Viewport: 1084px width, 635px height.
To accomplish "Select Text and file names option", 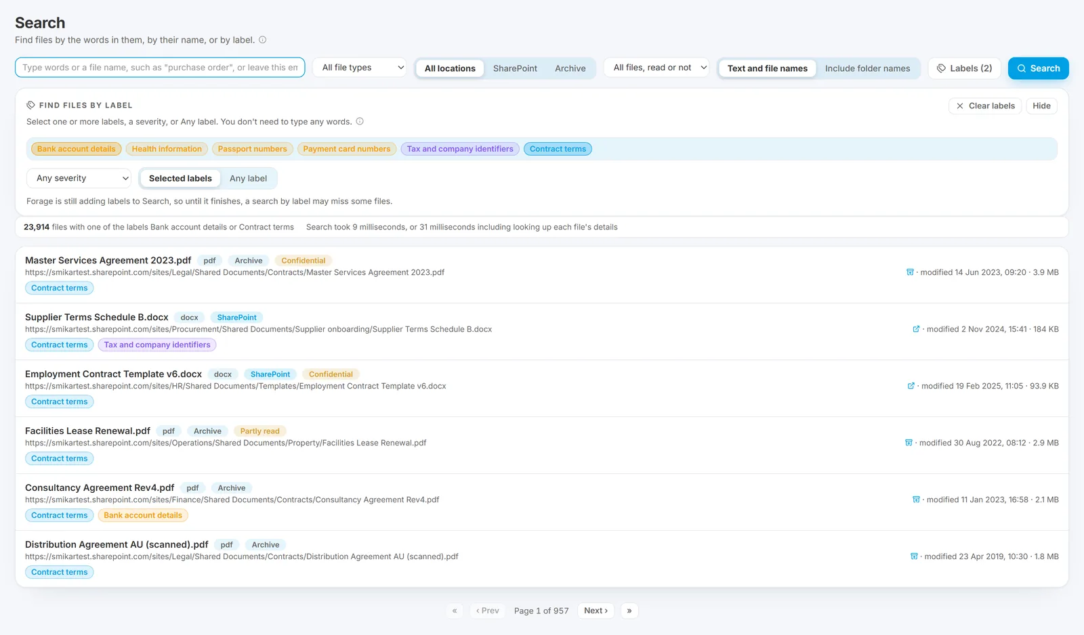I will [x=768, y=68].
